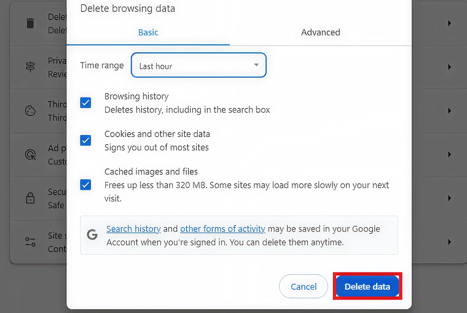The image size is (467, 313).
Task: Click the Site settings sliders icon
Action: click(30, 242)
